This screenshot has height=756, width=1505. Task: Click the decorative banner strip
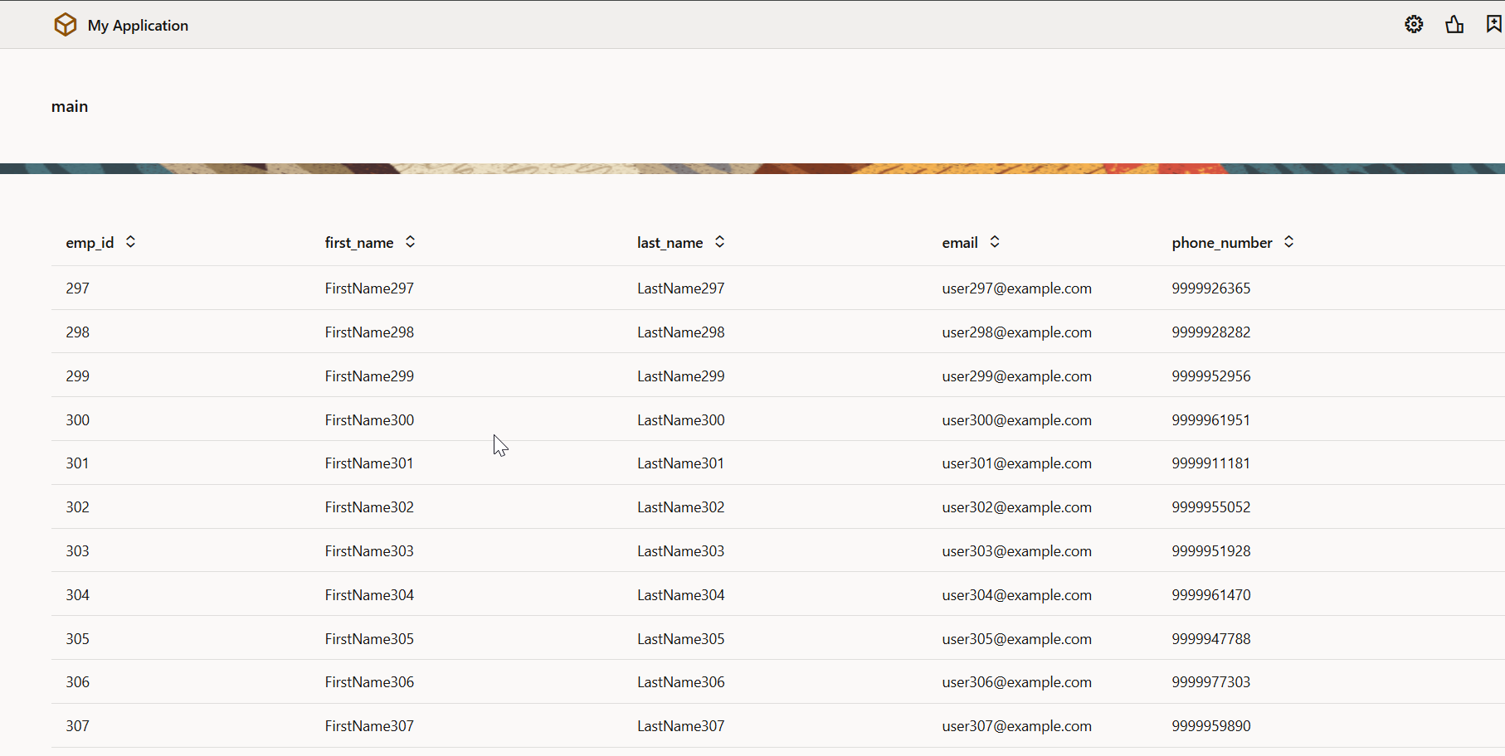pyautogui.click(x=752, y=168)
